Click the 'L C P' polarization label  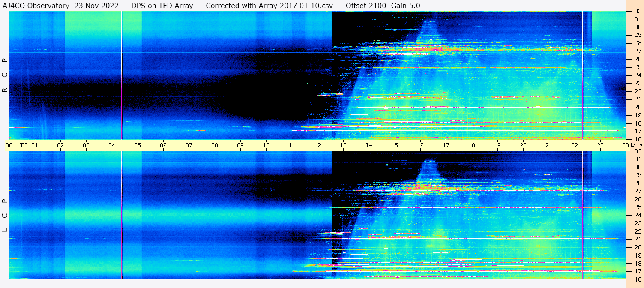(5, 216)
